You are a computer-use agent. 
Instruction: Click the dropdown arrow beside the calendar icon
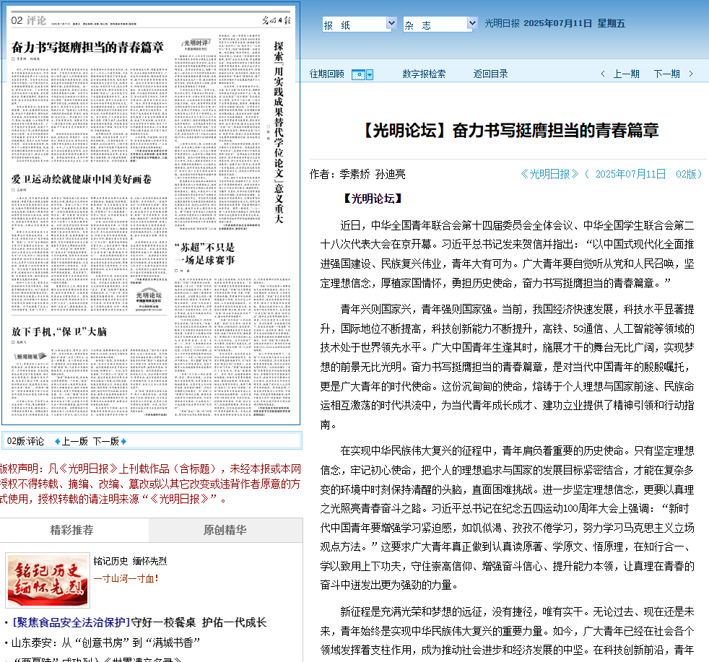pos(370,74)
